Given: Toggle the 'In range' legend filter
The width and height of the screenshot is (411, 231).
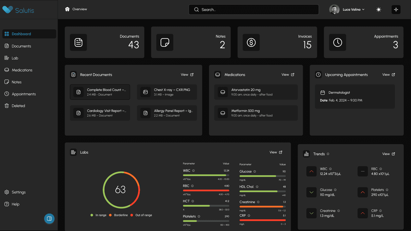Looking at the screenshot, I should coord(98,215).
